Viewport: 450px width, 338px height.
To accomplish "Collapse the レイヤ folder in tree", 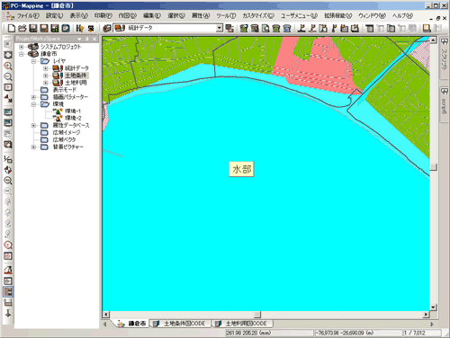I will point(33,61).
